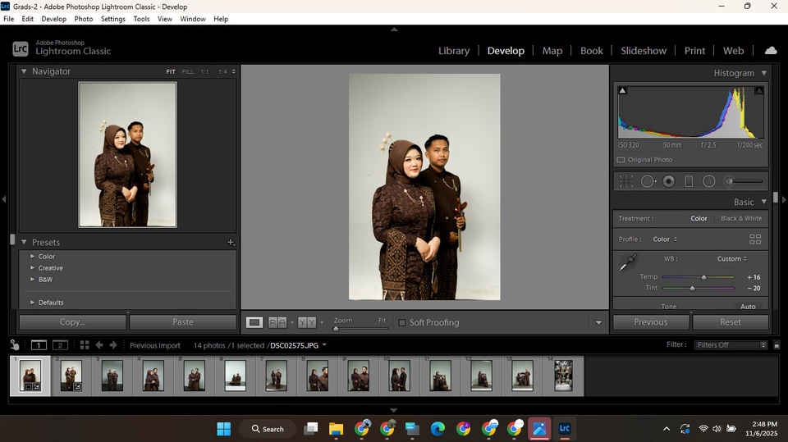The height and width of the screenshot is (442, 788).
Task: Open File Explorer from taskbar
Action: [336, 429]
